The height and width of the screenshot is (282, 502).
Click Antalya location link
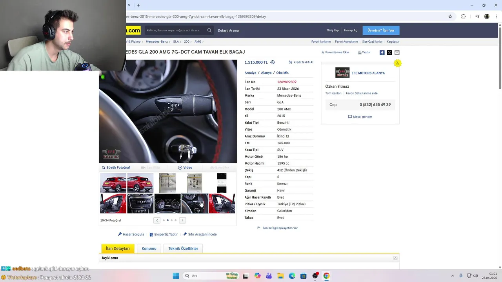click(x=250, y=73)
